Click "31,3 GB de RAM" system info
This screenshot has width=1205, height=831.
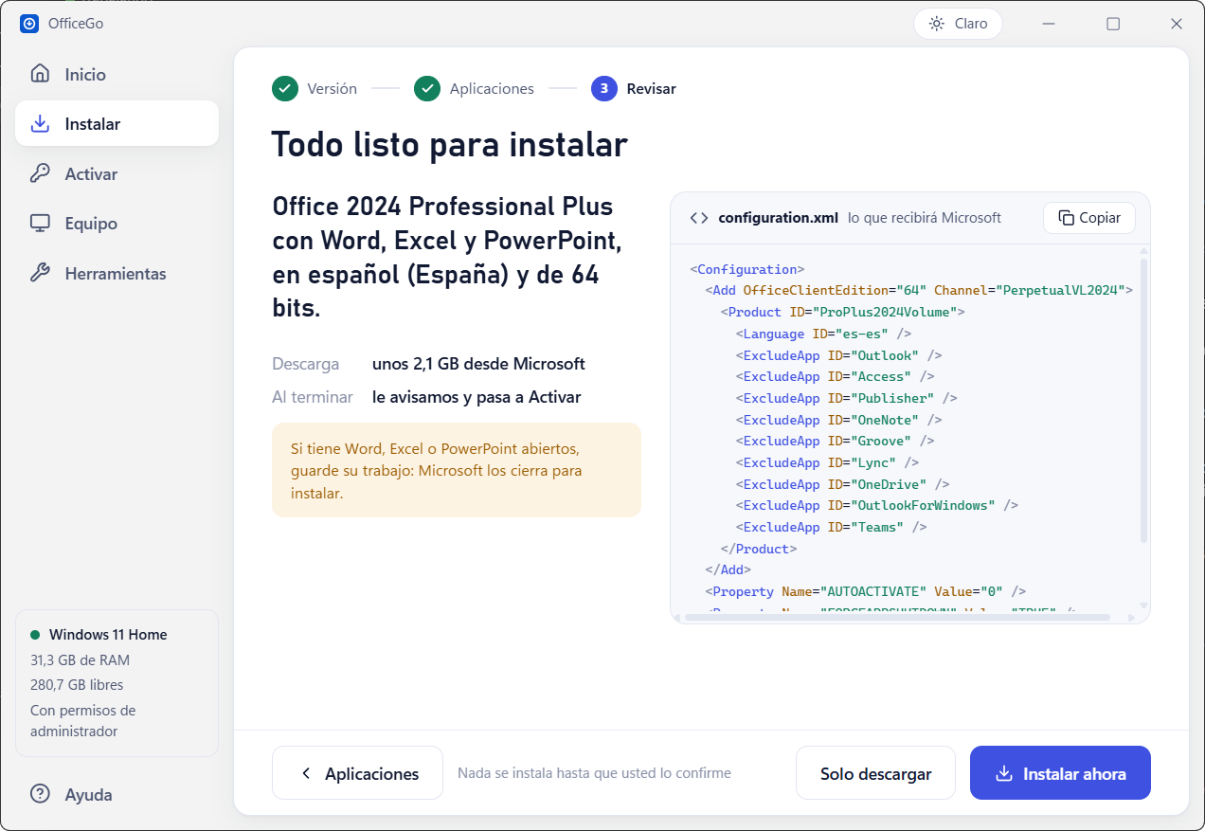80,659
